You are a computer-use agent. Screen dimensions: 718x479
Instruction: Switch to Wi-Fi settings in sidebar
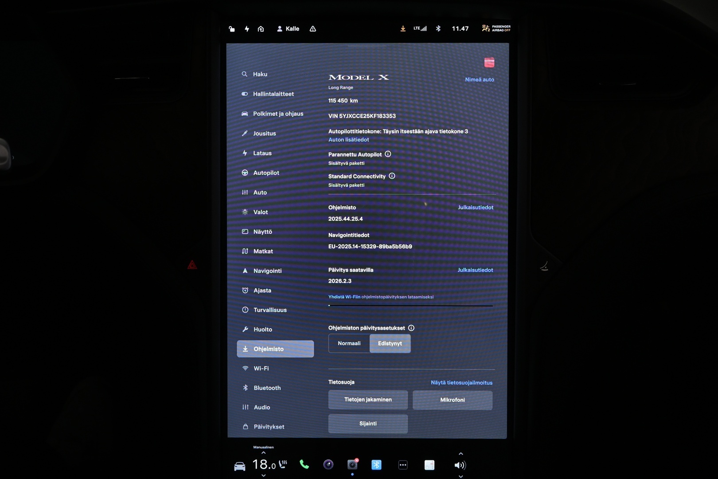pos(261,369)
